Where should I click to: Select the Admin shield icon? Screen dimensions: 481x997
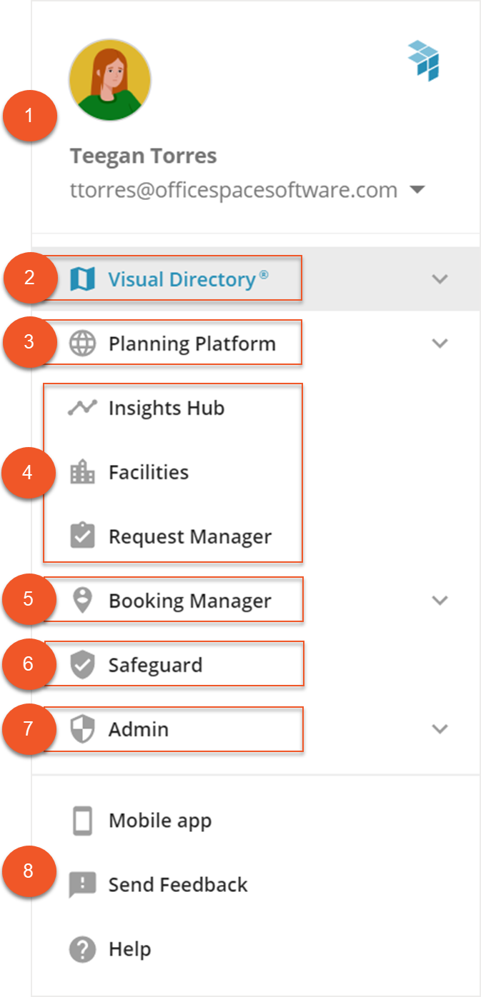[x=84, y=729]
